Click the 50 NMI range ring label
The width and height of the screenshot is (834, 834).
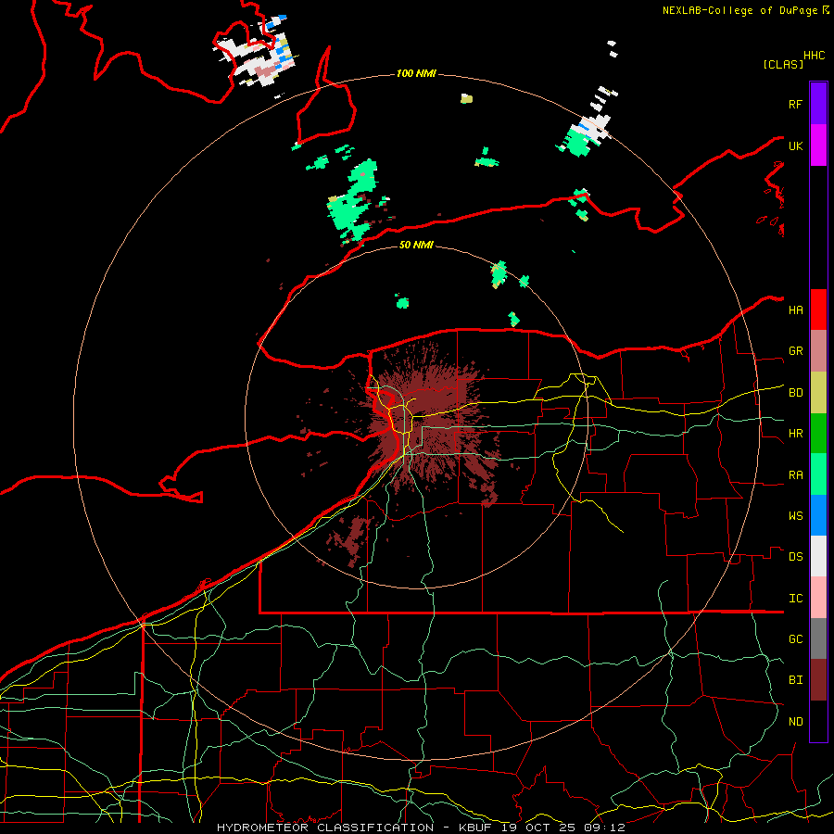[x=416, y=245]
